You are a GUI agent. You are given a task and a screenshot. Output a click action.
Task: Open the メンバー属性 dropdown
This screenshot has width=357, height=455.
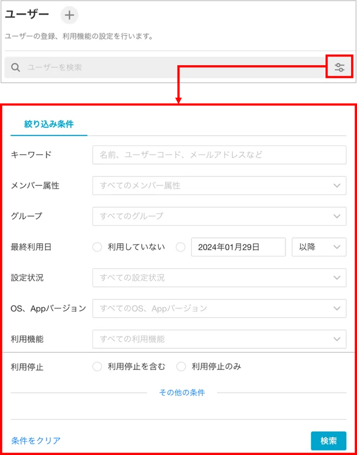tap(219, 186)
